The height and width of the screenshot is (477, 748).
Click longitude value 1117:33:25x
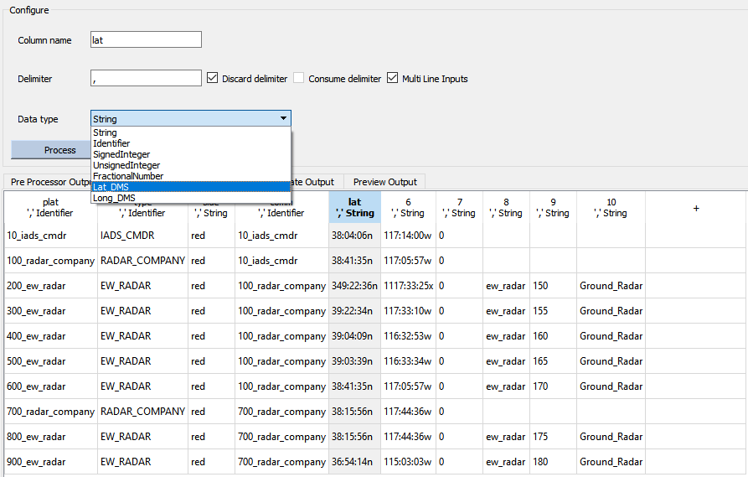(409, 286)
